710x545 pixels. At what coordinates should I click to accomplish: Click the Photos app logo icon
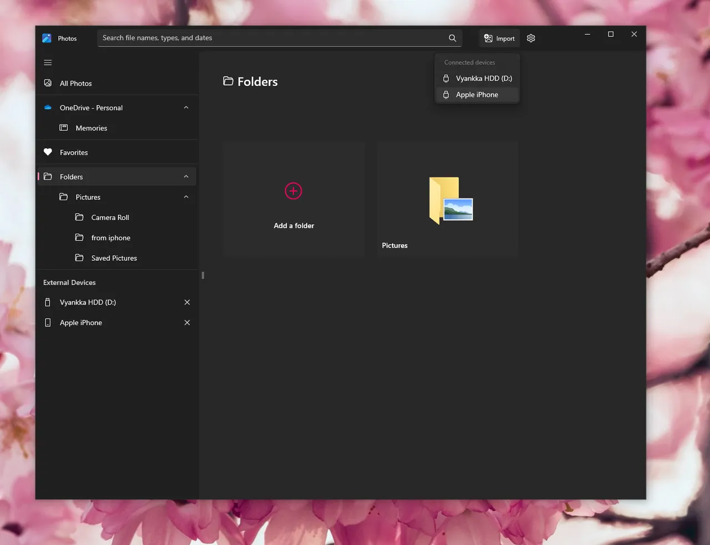(x=47, y=38)
